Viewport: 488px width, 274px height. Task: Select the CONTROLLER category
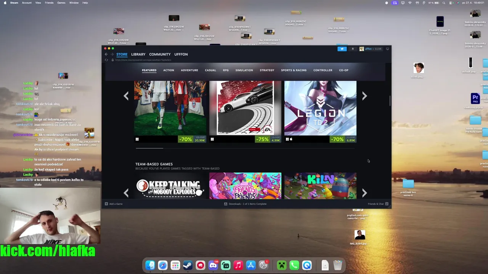(323, 70)
